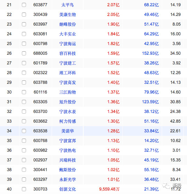The image size is (187, 194).
Task: Click the 三江购物 stock name
Action: click(x=67, y=92)
